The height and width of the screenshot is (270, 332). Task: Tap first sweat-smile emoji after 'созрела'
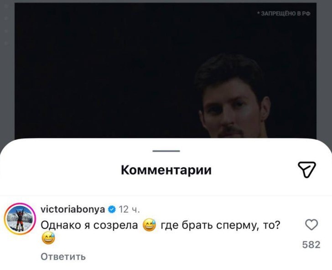[x=149, y=225]
